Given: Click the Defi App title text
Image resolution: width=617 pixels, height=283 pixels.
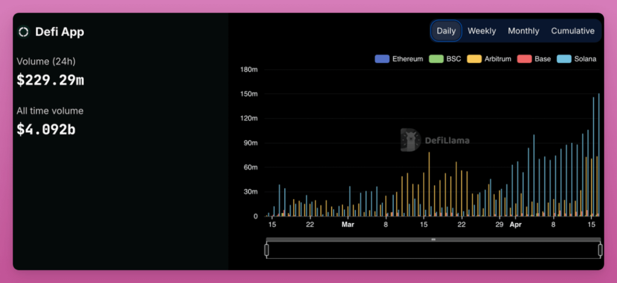Looking at the screenshot, I should [x=60, y=32].
